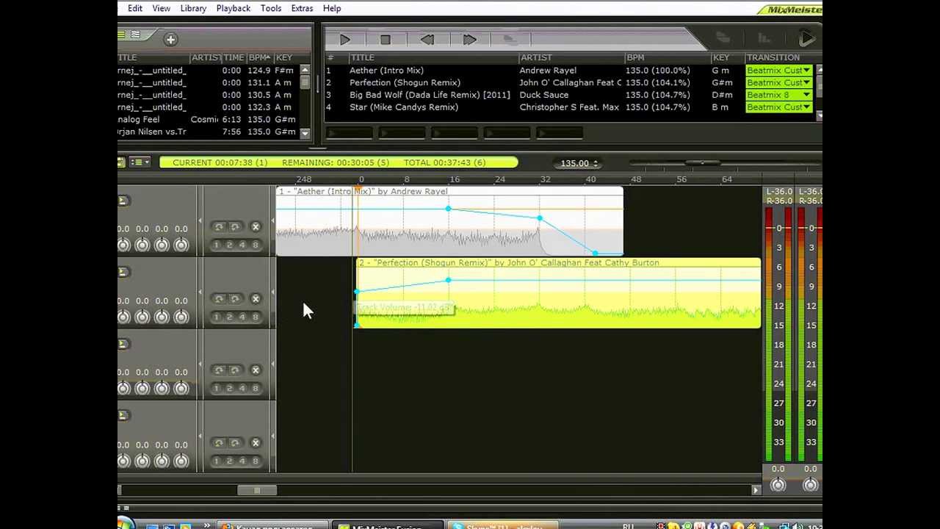Toggle loop length 1 on track 1
The width and height of the screenshot is (940, 529).
click(x=218, y=245)
